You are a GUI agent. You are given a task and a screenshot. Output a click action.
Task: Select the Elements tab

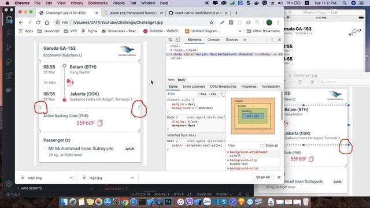(x=194, y=40)
